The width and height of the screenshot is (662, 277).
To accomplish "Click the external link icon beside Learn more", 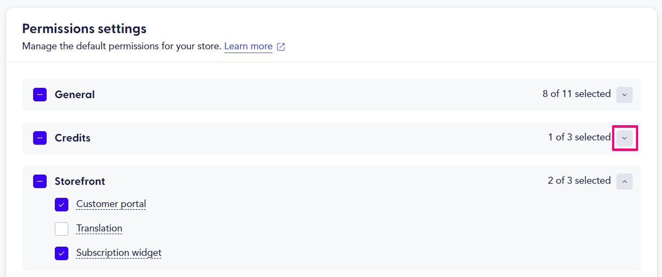I will point(281,47).
